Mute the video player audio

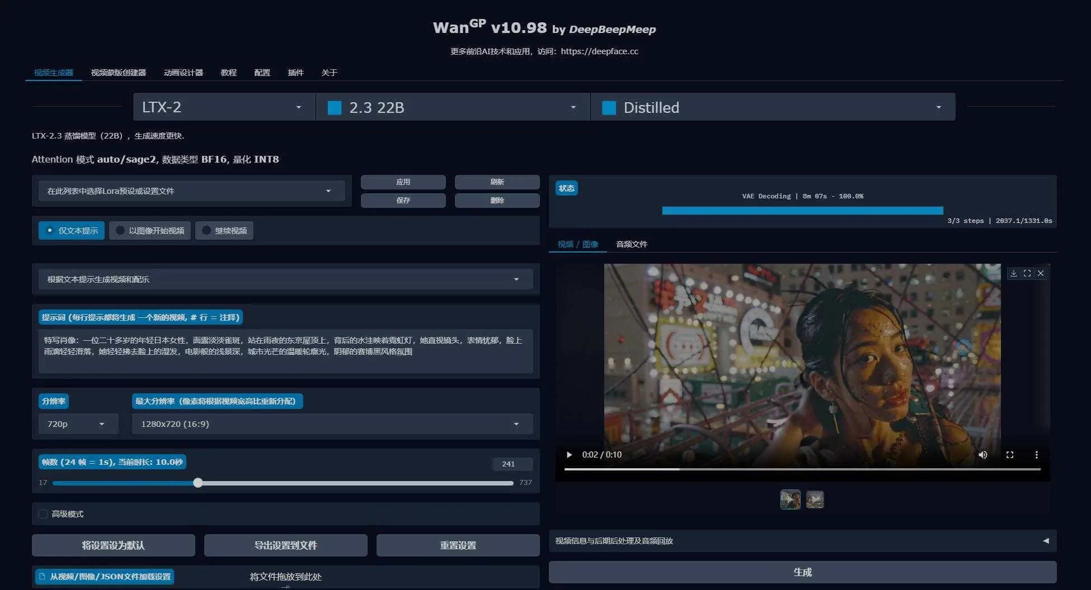click(x=983, y=455)
